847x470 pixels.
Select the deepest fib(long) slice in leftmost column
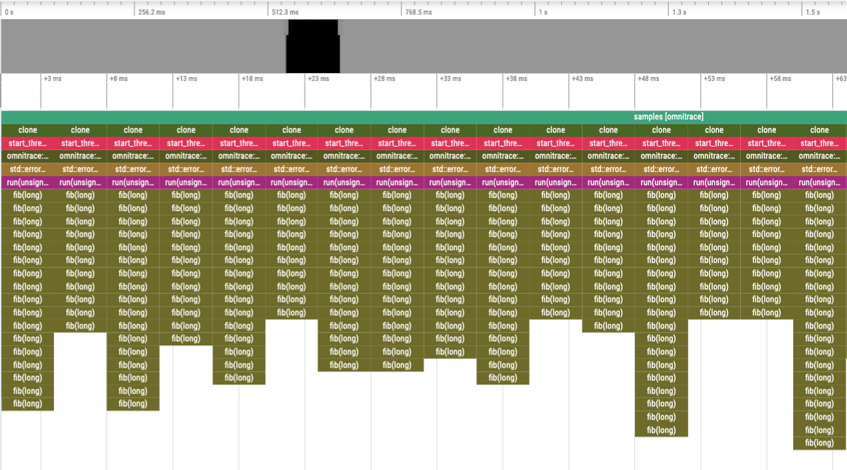(27, 404)
